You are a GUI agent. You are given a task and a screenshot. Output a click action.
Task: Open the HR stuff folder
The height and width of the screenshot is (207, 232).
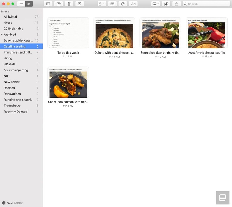21,64
